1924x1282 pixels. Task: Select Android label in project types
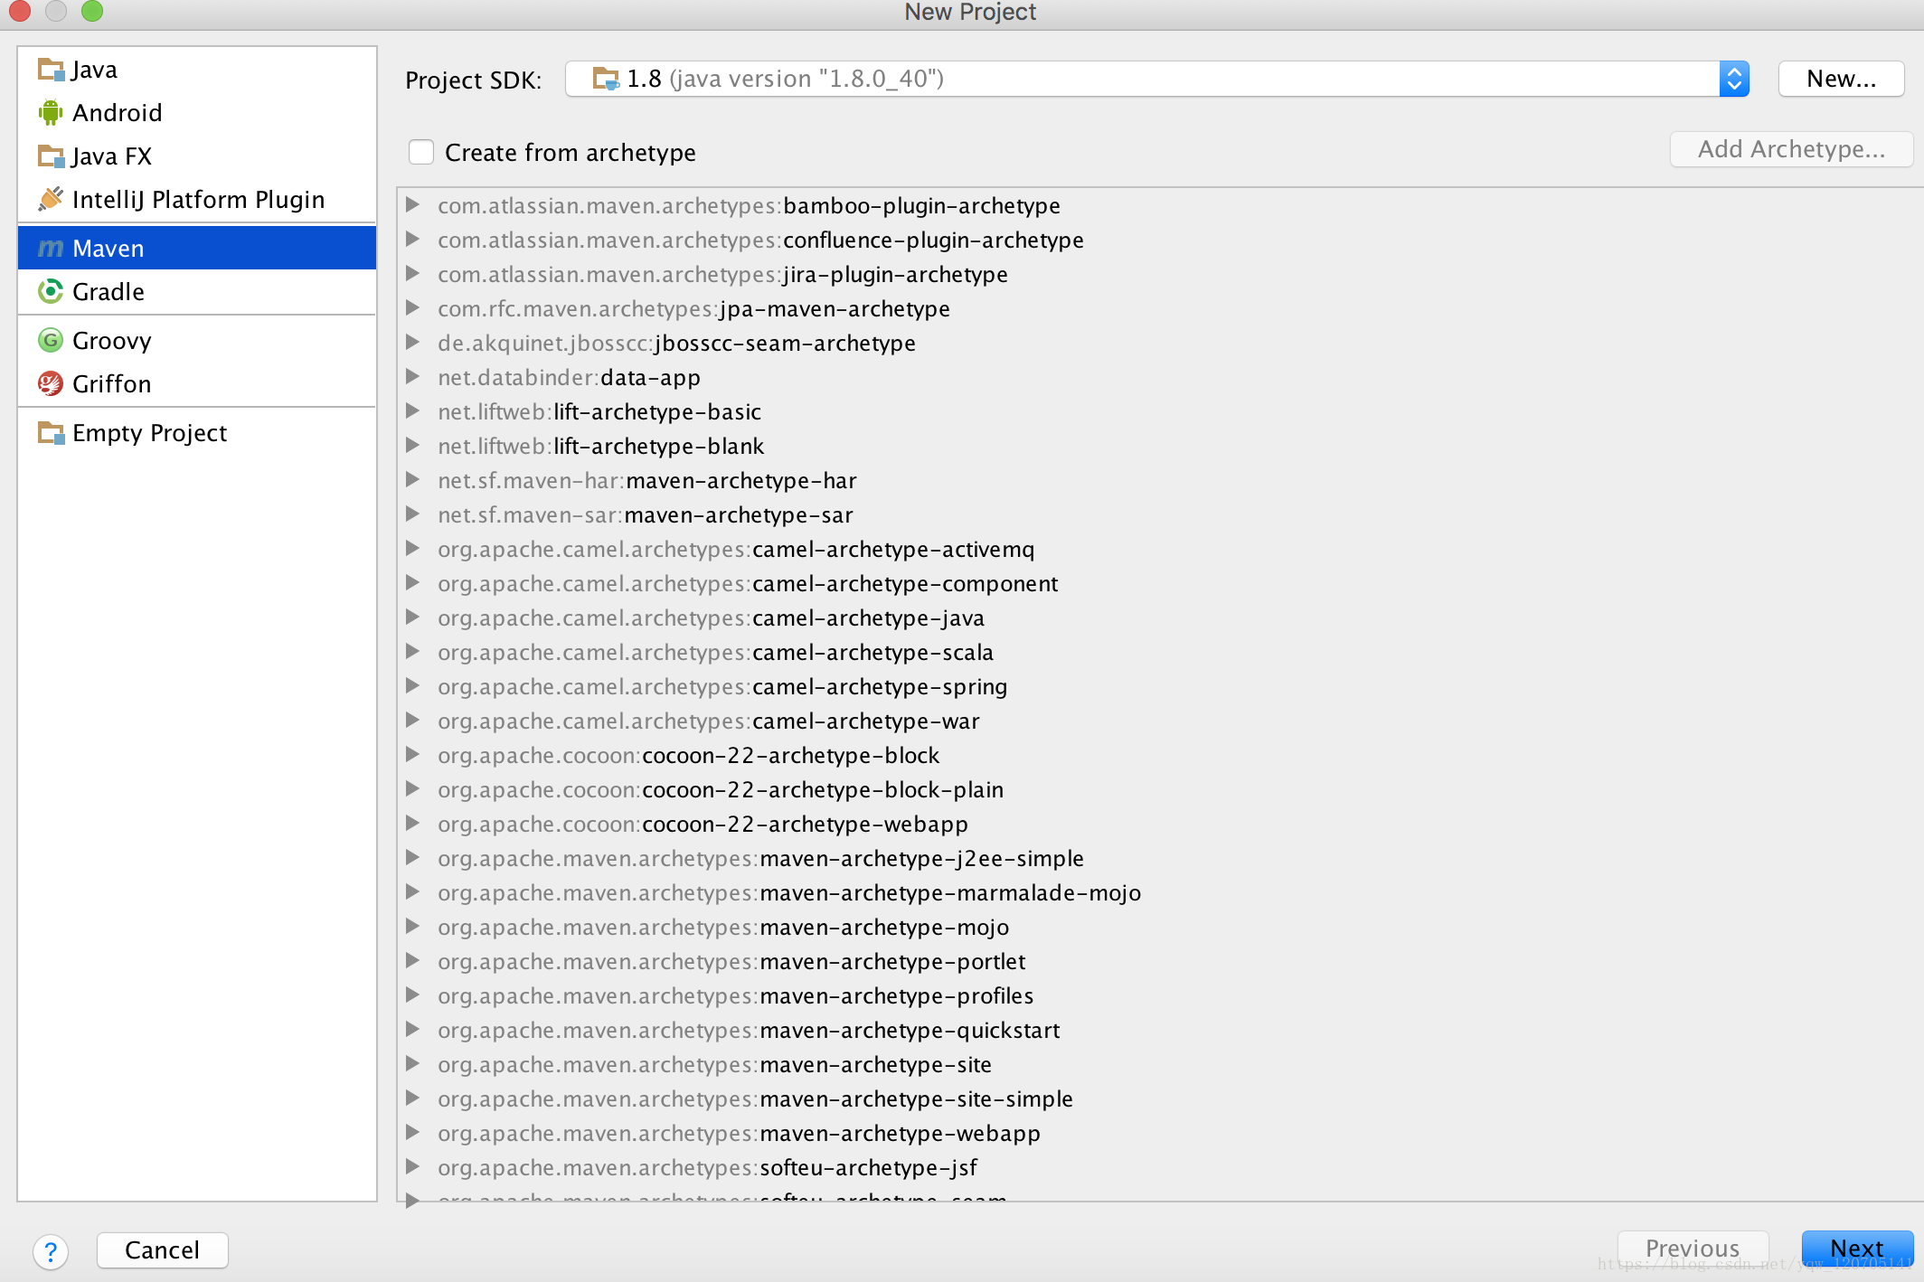[118, 113]
